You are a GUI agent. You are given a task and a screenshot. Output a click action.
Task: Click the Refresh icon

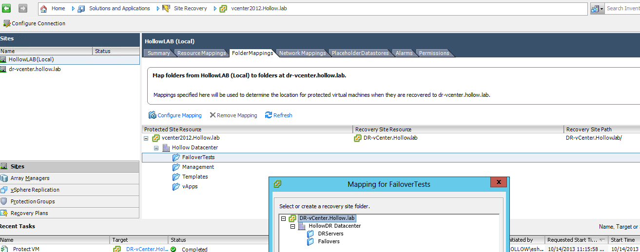(x=269, y=115)
